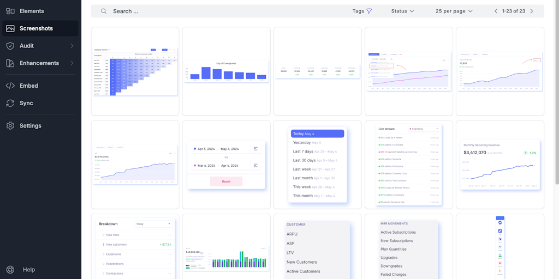This screenshot has width=559, height=279.
Task: Focus the Search input field
Action: (218, 11)
